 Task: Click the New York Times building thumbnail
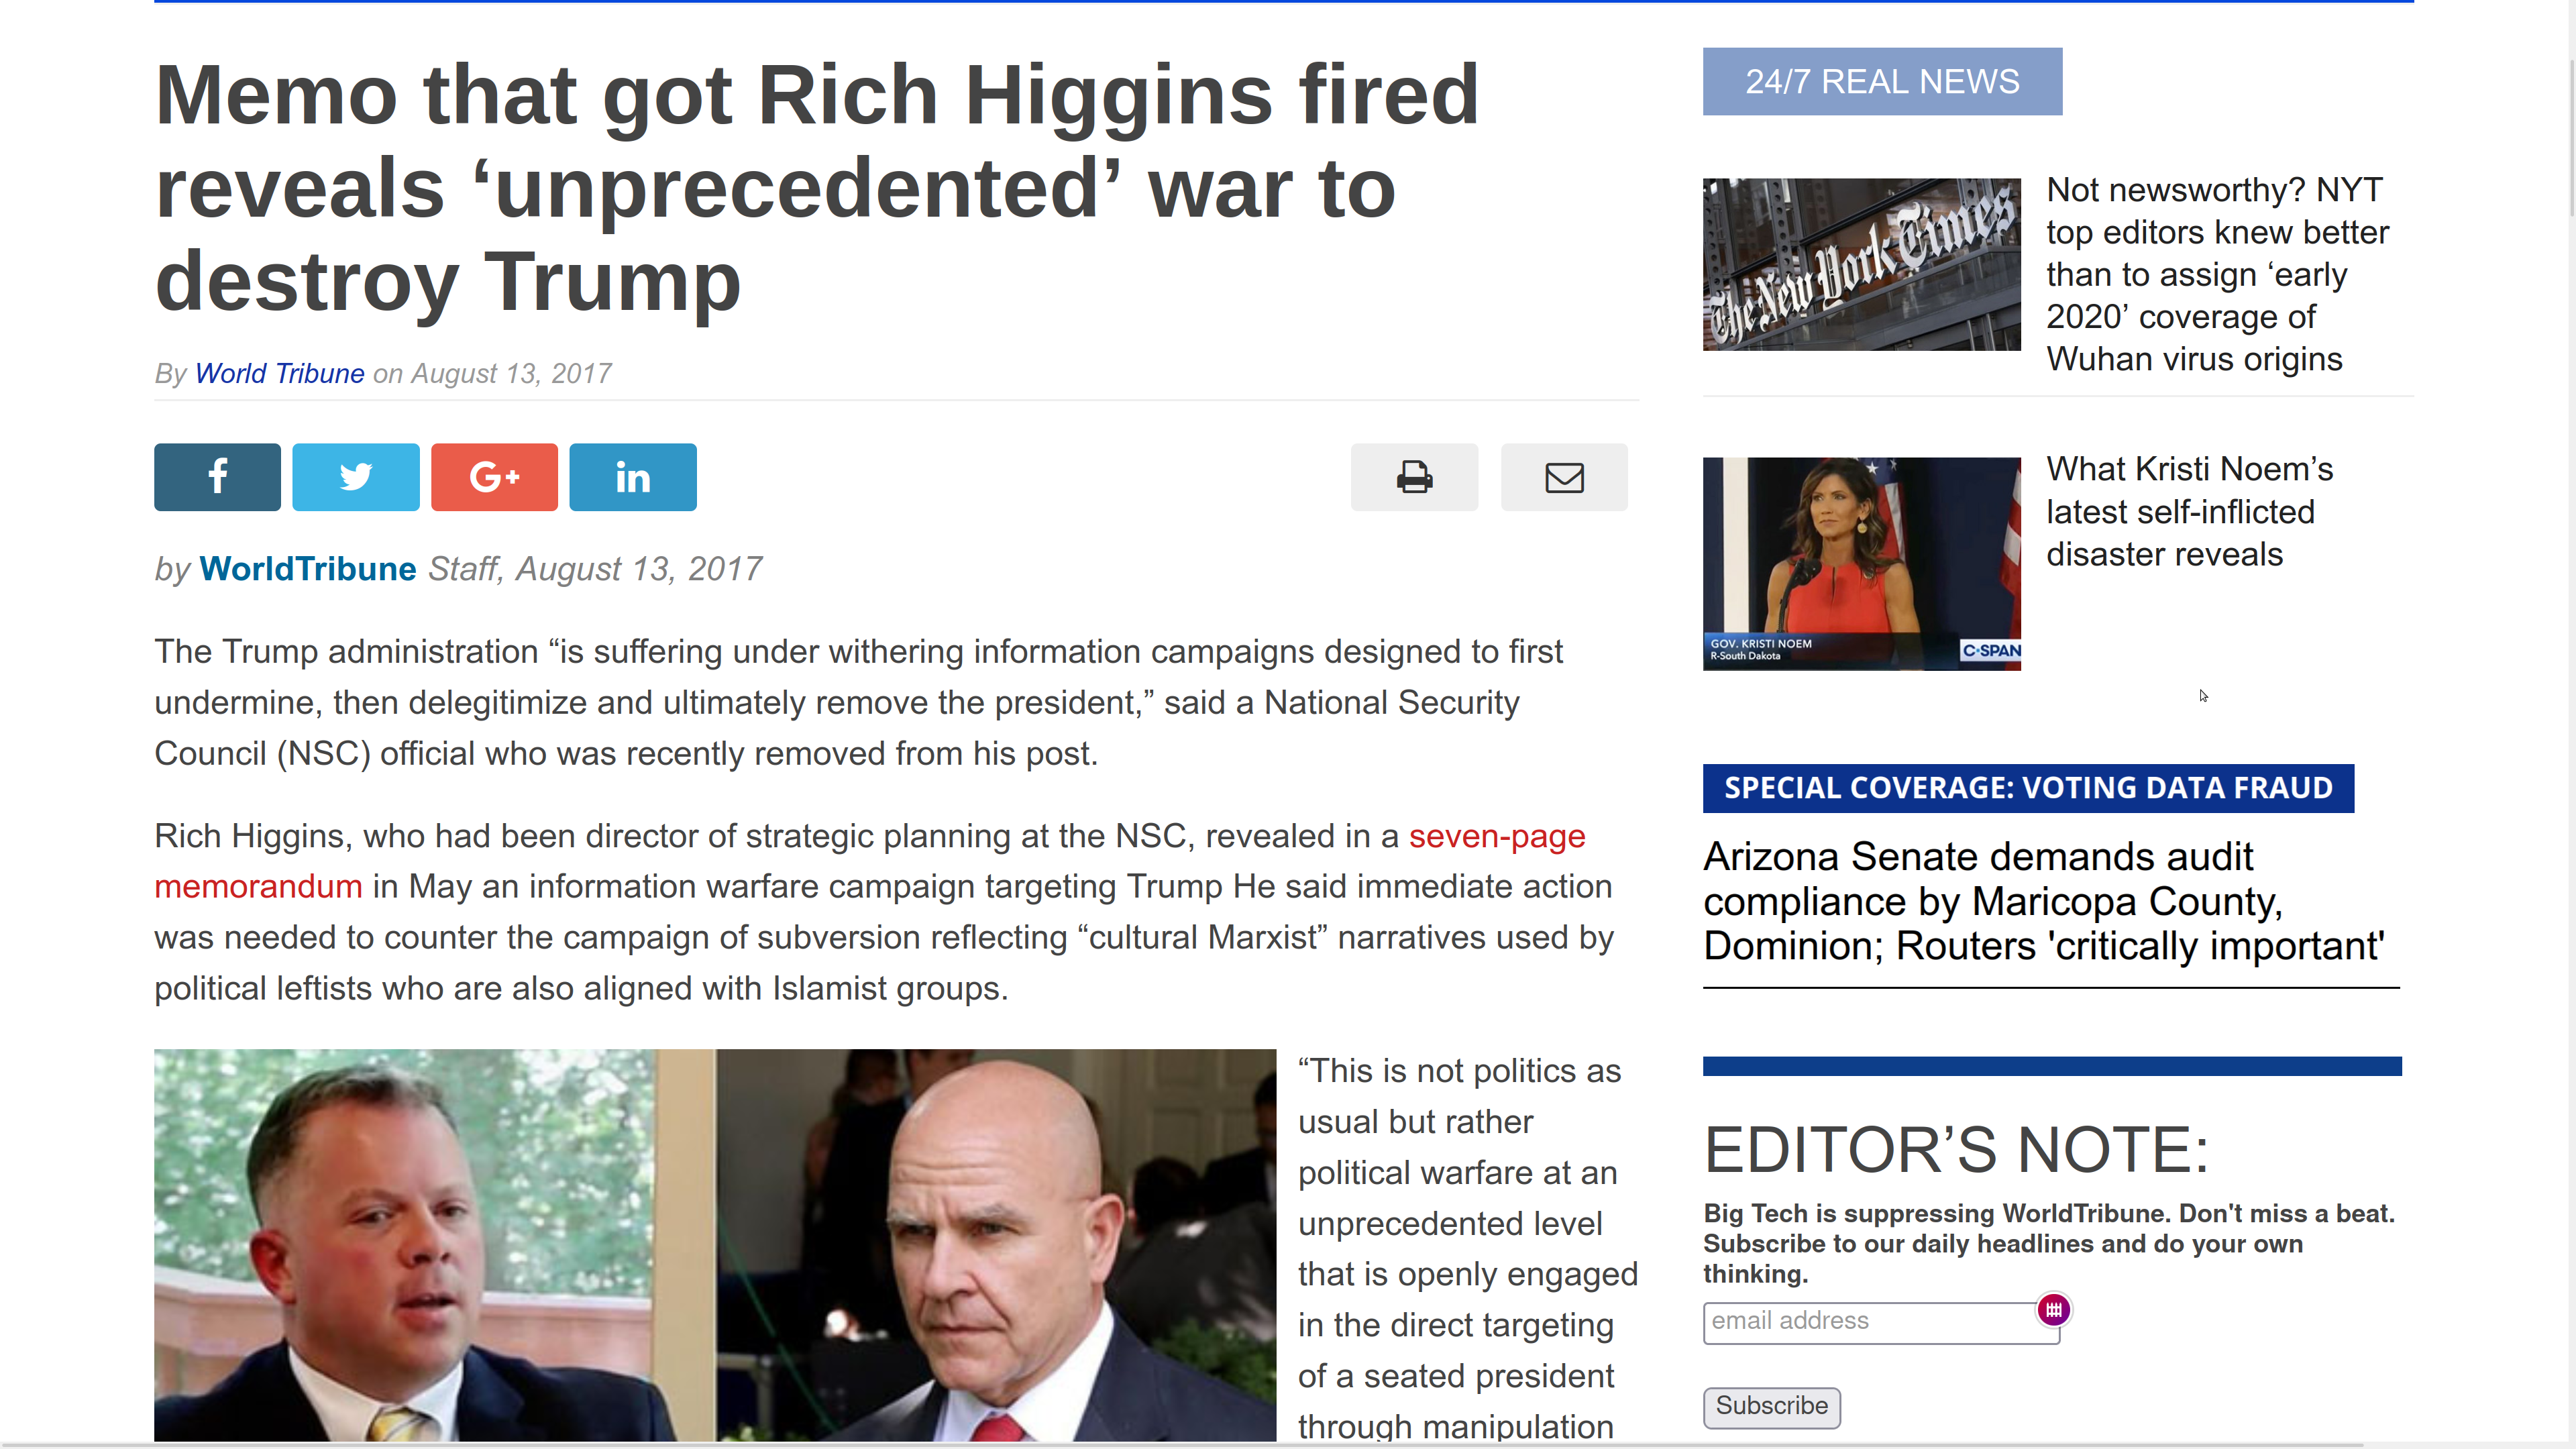1862,264
